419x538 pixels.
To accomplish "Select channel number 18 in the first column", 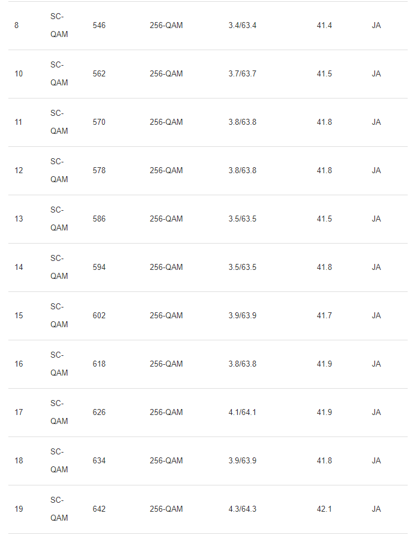I will coord(18,461).
